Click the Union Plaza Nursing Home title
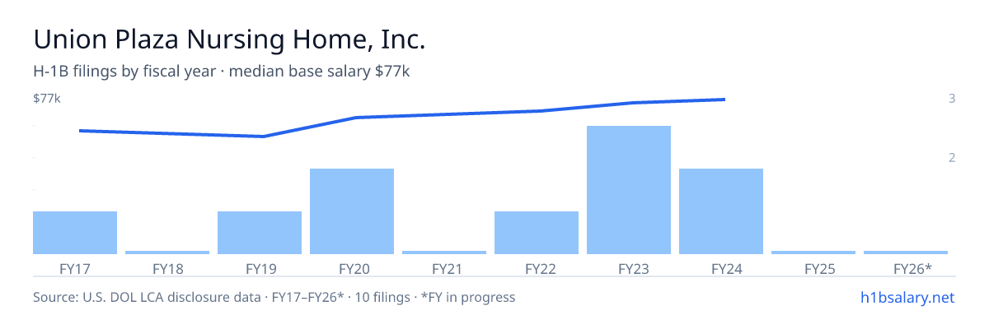Screen dimensions: 989x329 coord(229,39)
